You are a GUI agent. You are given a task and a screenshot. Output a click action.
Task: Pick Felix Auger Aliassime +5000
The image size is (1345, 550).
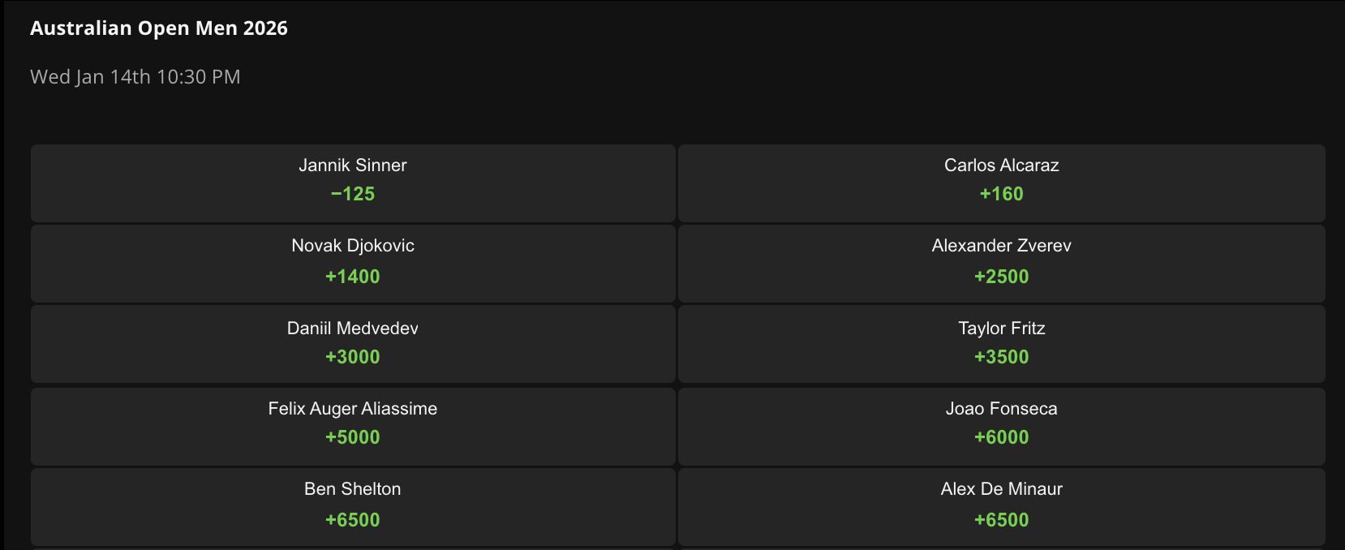353,427
